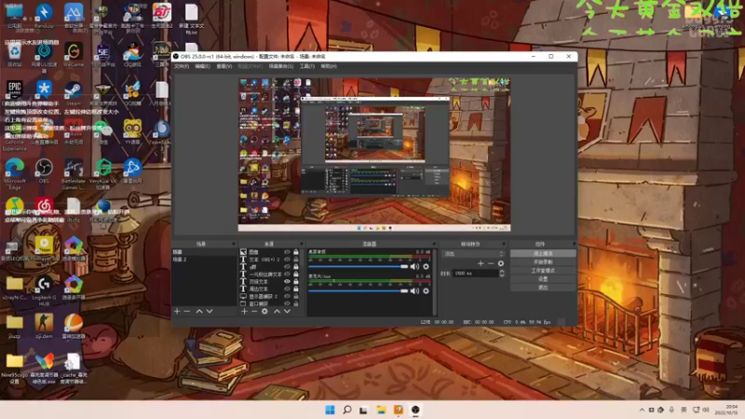
Task: Remove selected scene with the Scenes minus icon
Action: click(187, 311)
